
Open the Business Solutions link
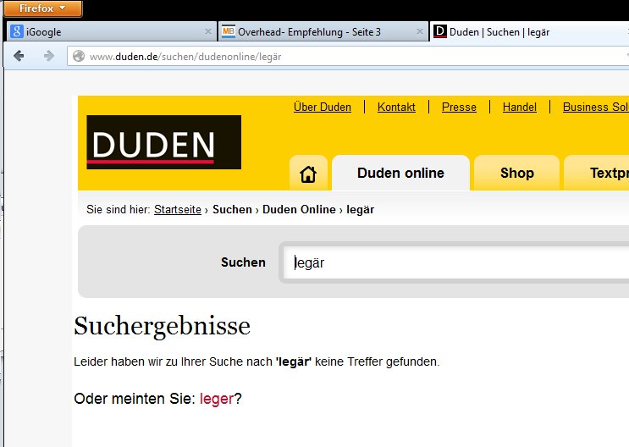tap(596, 108)
